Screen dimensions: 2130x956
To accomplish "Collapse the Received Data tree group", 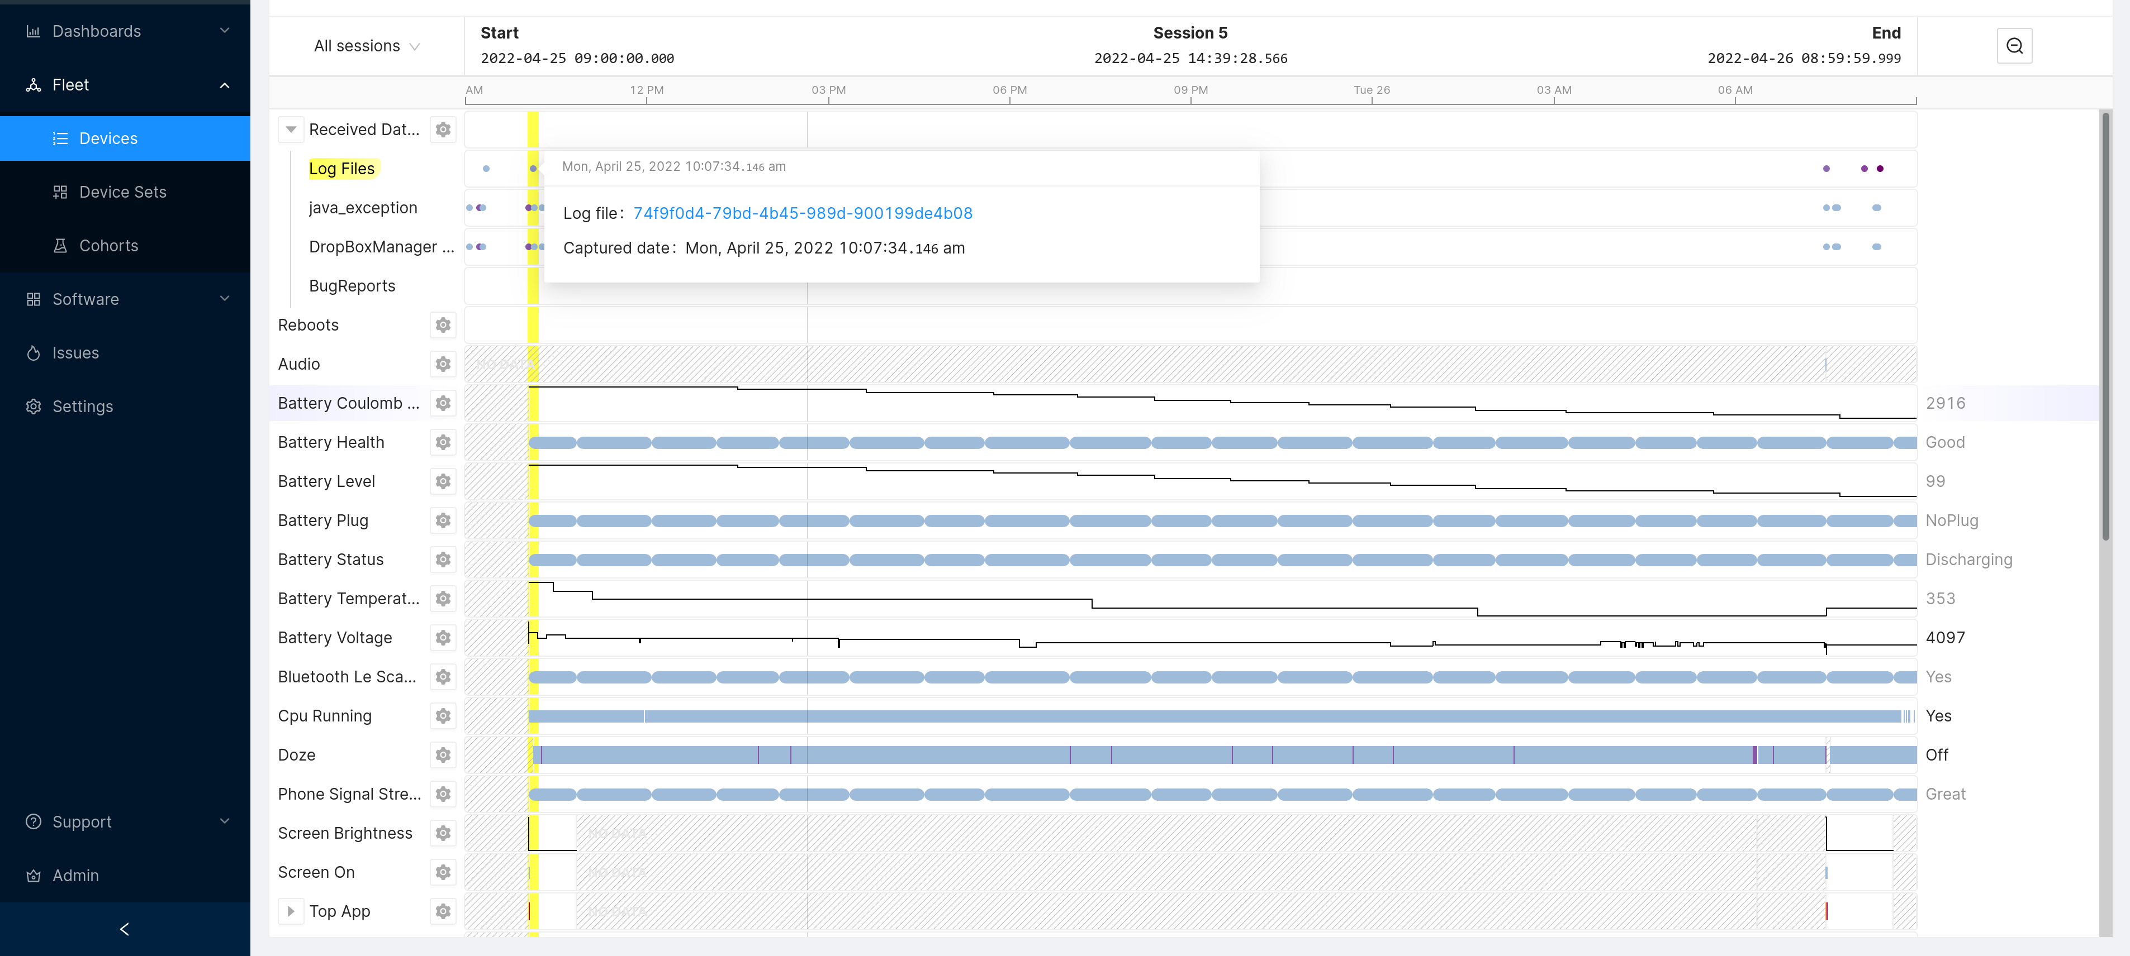I will [x=291, y=130].
